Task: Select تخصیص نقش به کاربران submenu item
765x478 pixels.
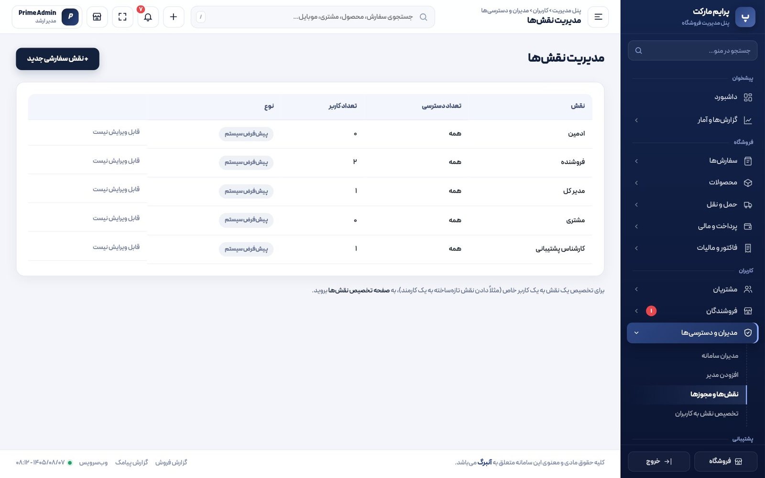Action: (x=707, y=413)
